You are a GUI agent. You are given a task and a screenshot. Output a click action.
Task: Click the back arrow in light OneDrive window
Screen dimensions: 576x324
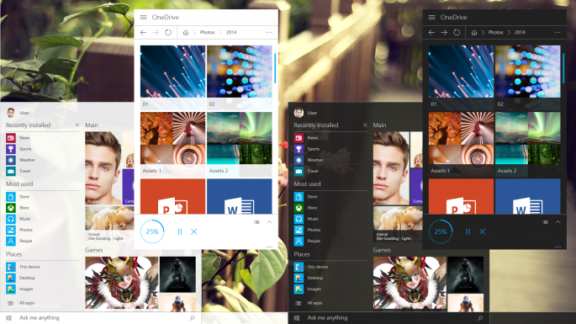click(x=143, y=32)
